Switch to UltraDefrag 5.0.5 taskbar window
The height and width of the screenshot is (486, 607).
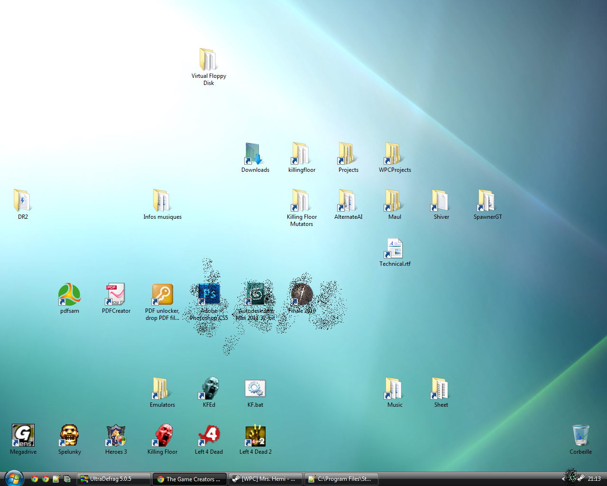[114, 479]
